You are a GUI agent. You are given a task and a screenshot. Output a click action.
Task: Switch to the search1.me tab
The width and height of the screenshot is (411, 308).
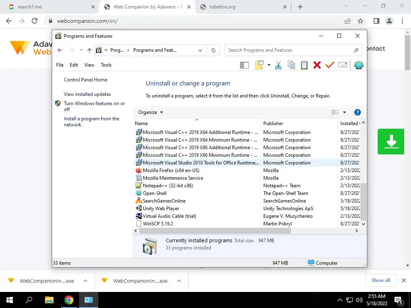click(50, 7)
